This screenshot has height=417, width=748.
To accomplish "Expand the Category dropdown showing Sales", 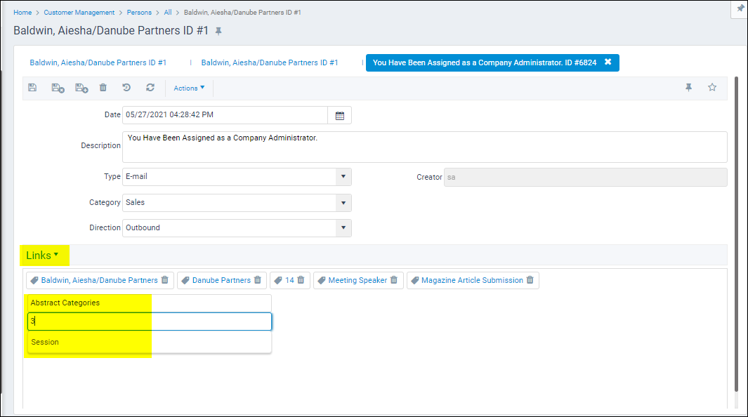I will coord(343,203).
